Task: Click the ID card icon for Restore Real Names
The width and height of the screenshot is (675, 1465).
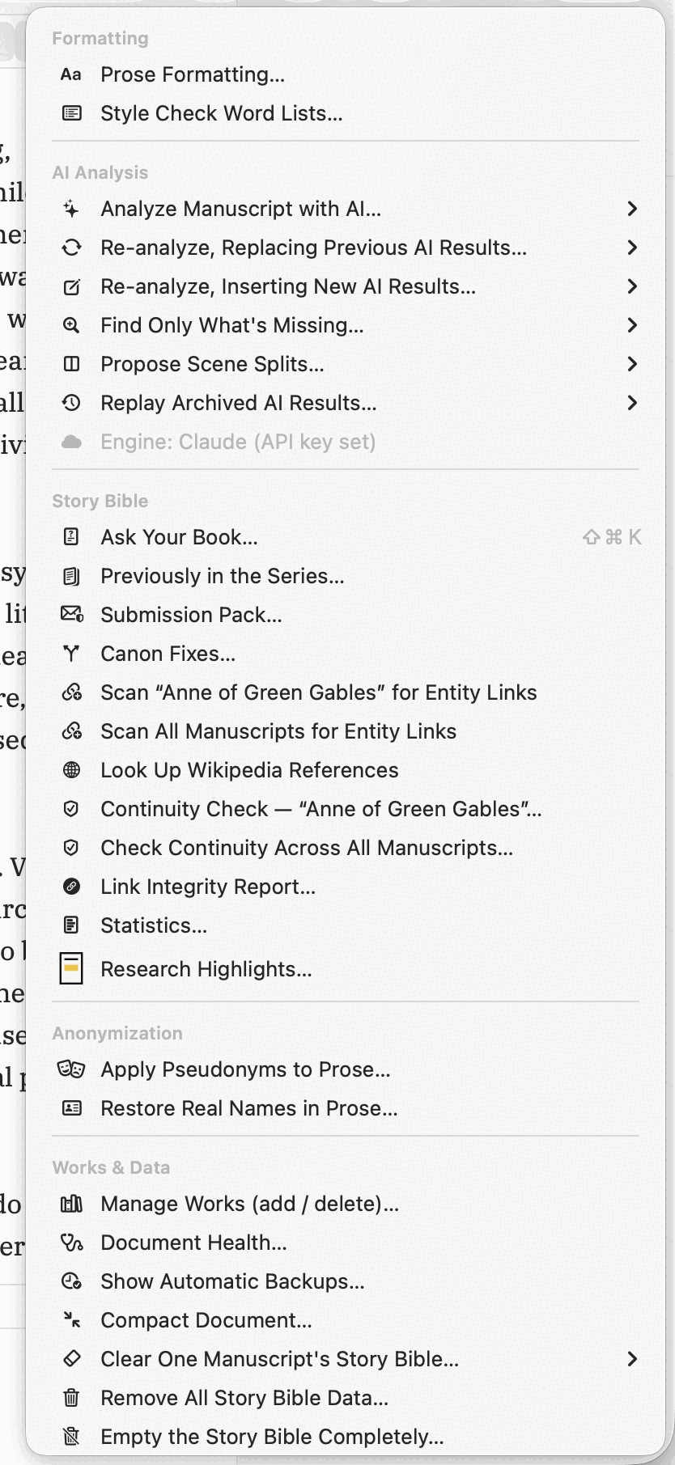Action: point(71,1108)
